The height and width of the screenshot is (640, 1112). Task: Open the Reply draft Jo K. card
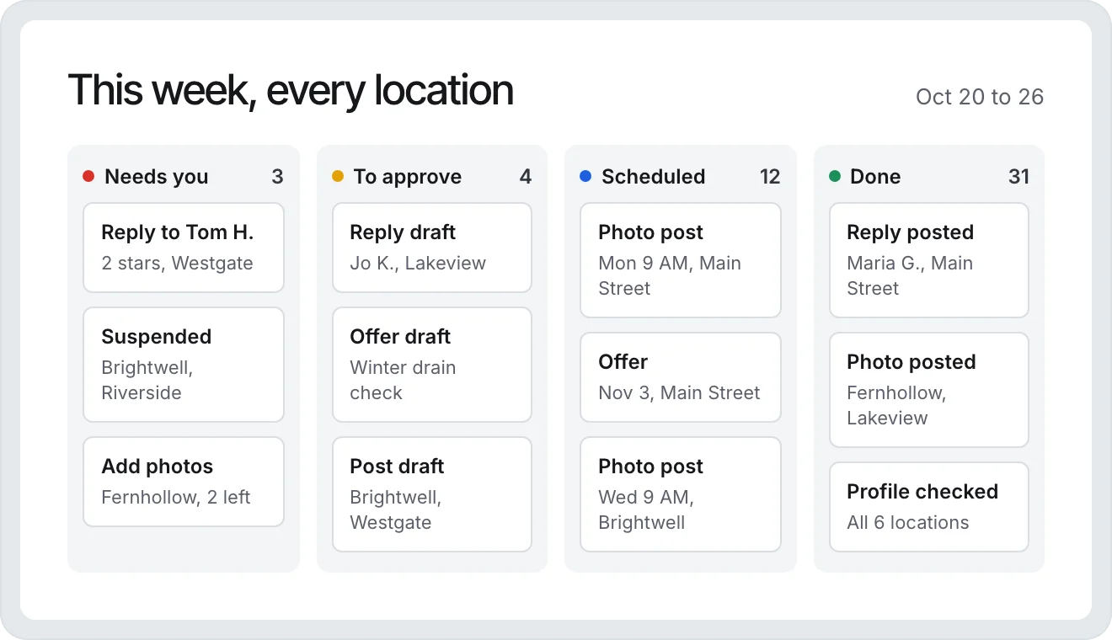coord(432,248)
